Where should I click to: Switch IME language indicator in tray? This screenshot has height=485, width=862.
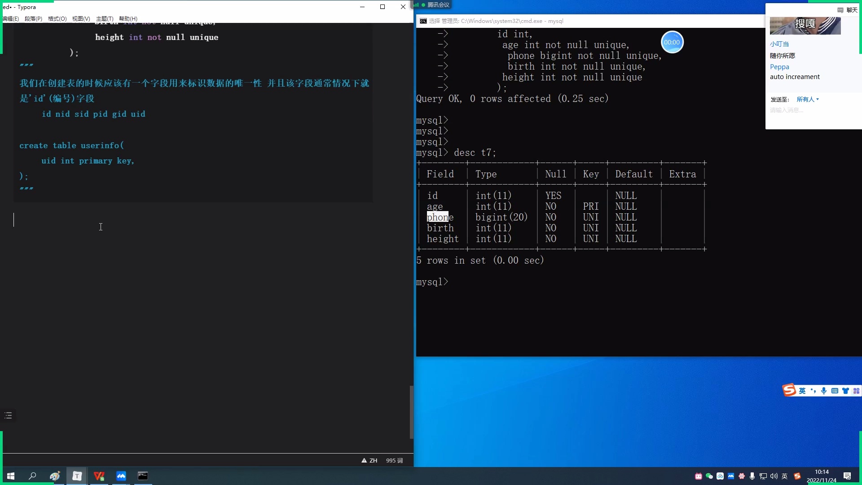click(785, 476)
